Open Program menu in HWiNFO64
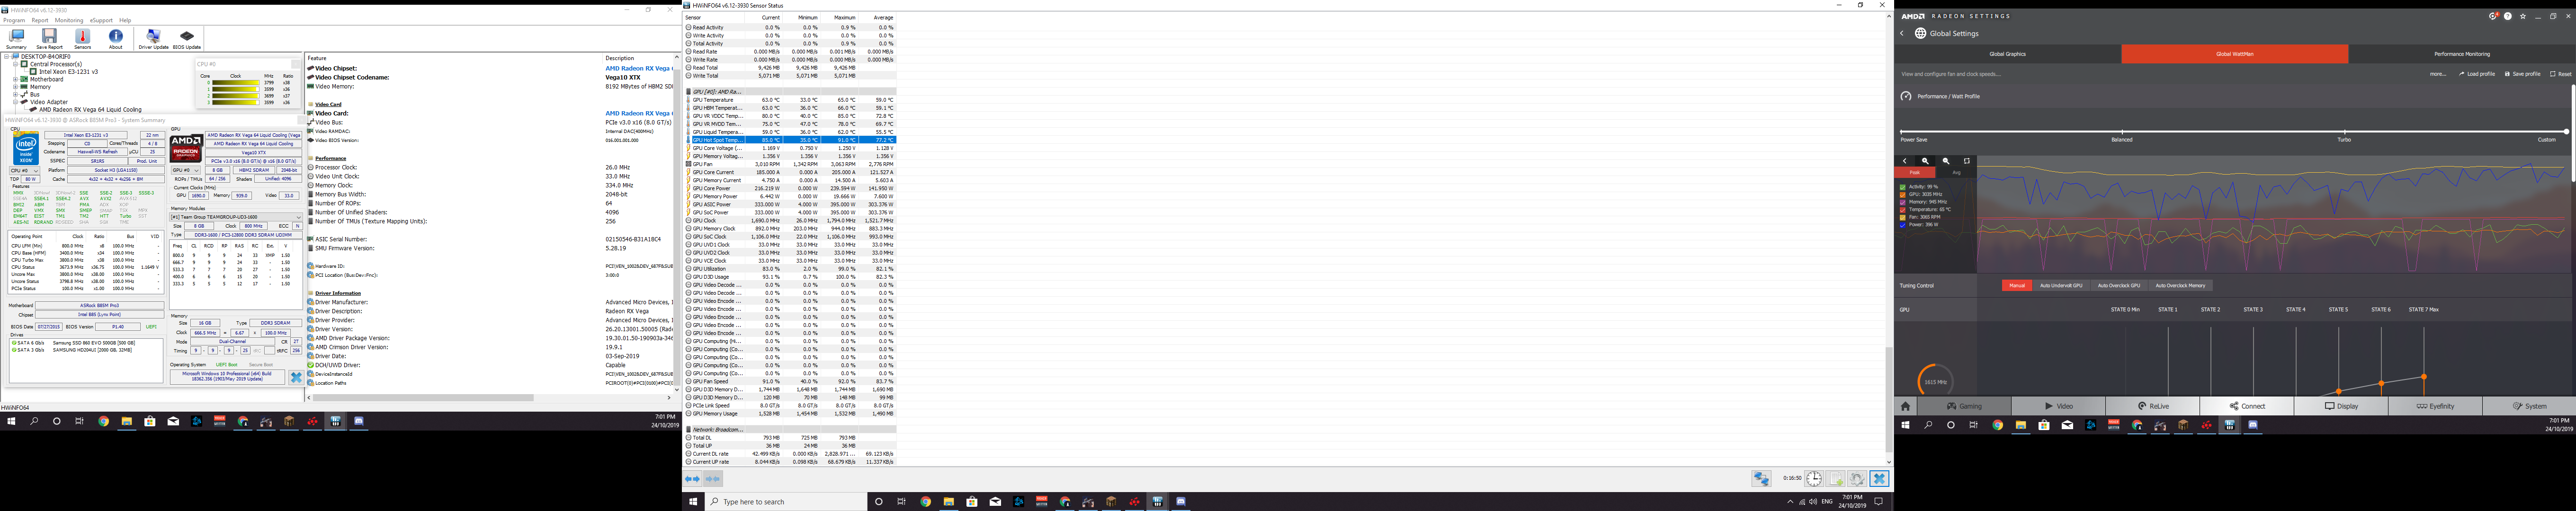Screen dimensions: 2576x511 coord(14,20)
